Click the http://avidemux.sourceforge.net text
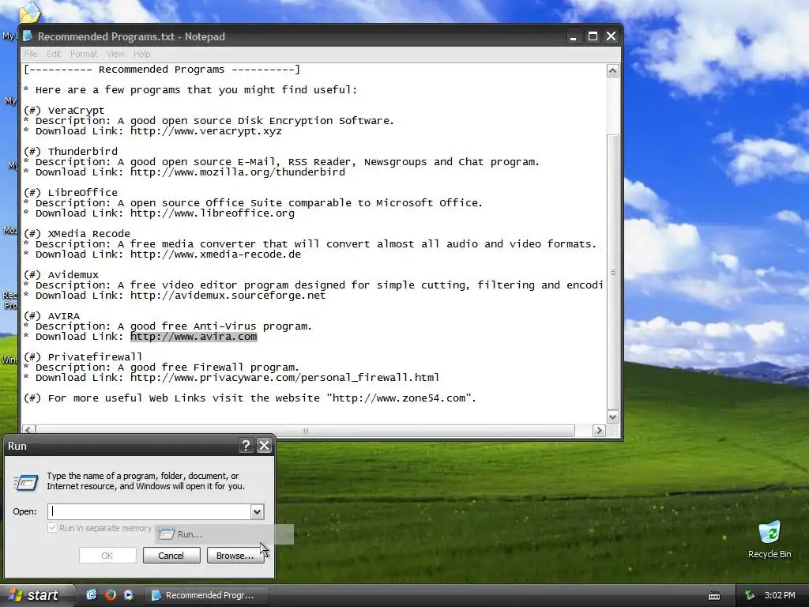This screenshot has width=809, height=607. point(228,296)
